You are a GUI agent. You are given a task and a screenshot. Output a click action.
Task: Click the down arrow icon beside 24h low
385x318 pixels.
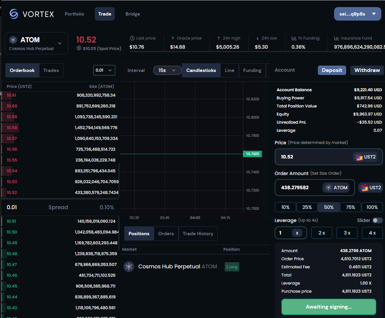click(x=257, y=38)
